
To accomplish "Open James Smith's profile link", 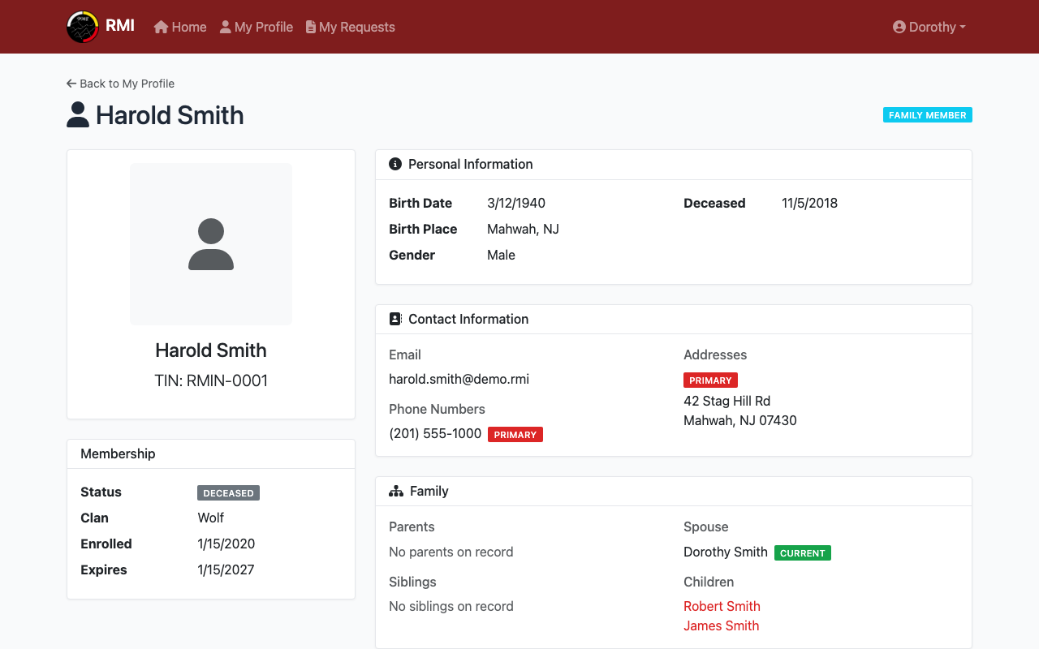I will pyautogui.click(x=721, y=625).
